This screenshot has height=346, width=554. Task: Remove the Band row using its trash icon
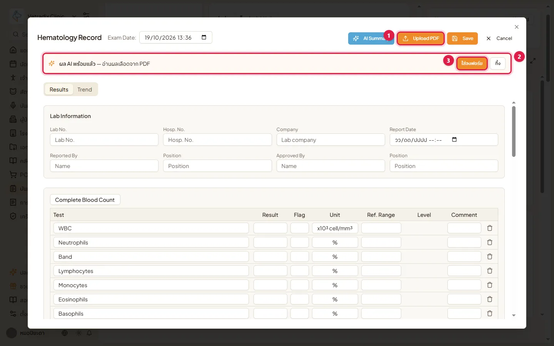pyautogui.click(x=490, y=256)
